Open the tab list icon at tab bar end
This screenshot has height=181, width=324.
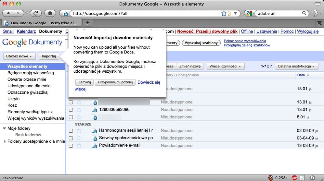(319, 23)
